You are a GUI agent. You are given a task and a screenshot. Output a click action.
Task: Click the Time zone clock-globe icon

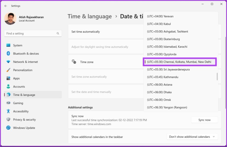pos(74,62)
